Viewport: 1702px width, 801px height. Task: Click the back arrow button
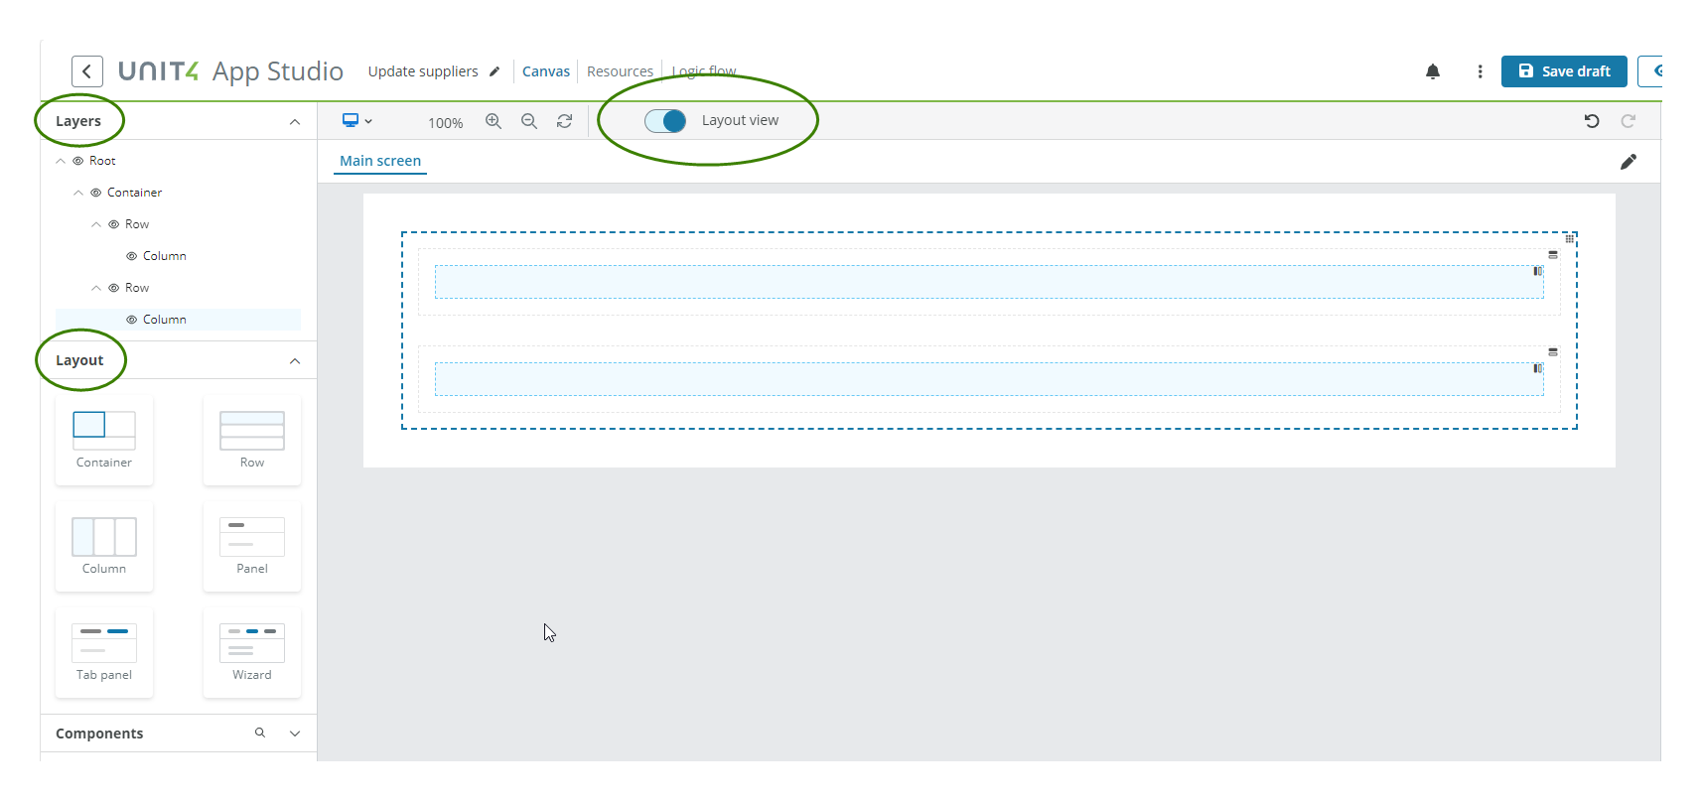click(x=87, y=71)
